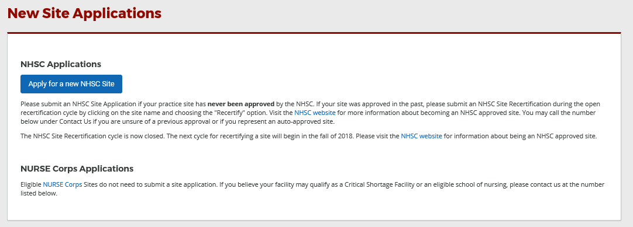Click the sentence 'The NHSC Site Recertification cycle is now closed'
Screen dimensions: 633x227
[92, 136]
